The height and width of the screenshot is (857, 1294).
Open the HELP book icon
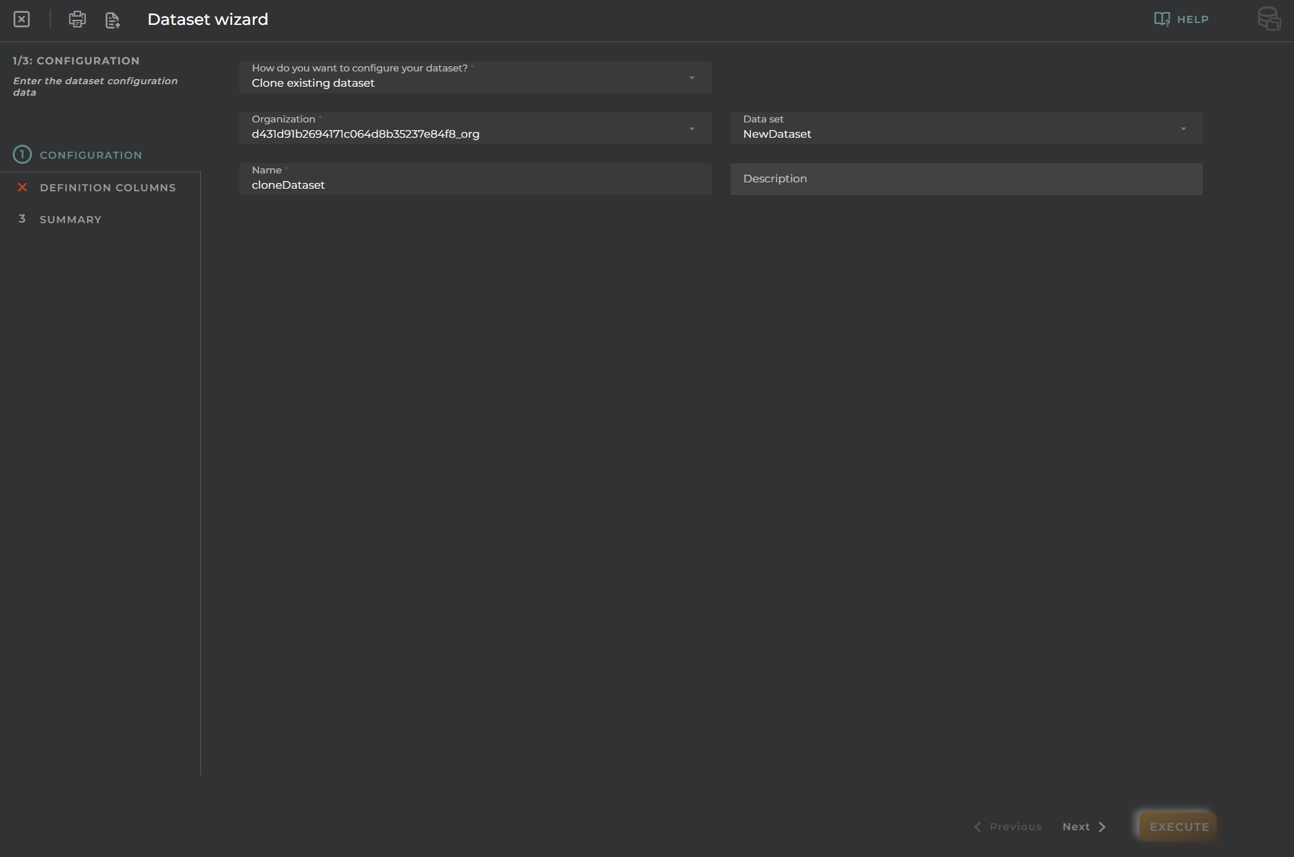(x=1162, y=19)
